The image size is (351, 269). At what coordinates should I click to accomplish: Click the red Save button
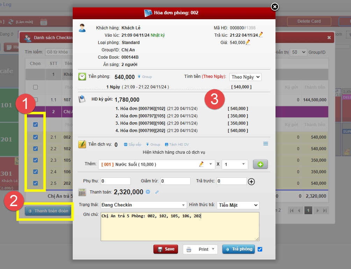(x=166, y=249)
